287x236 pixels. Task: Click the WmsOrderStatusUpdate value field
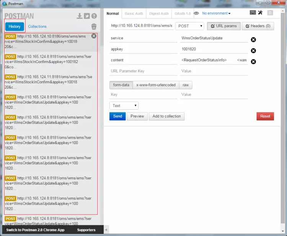pos(214,38)
